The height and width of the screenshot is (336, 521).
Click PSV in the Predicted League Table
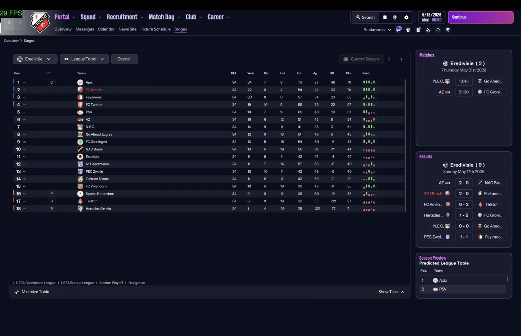coord(443,289)
